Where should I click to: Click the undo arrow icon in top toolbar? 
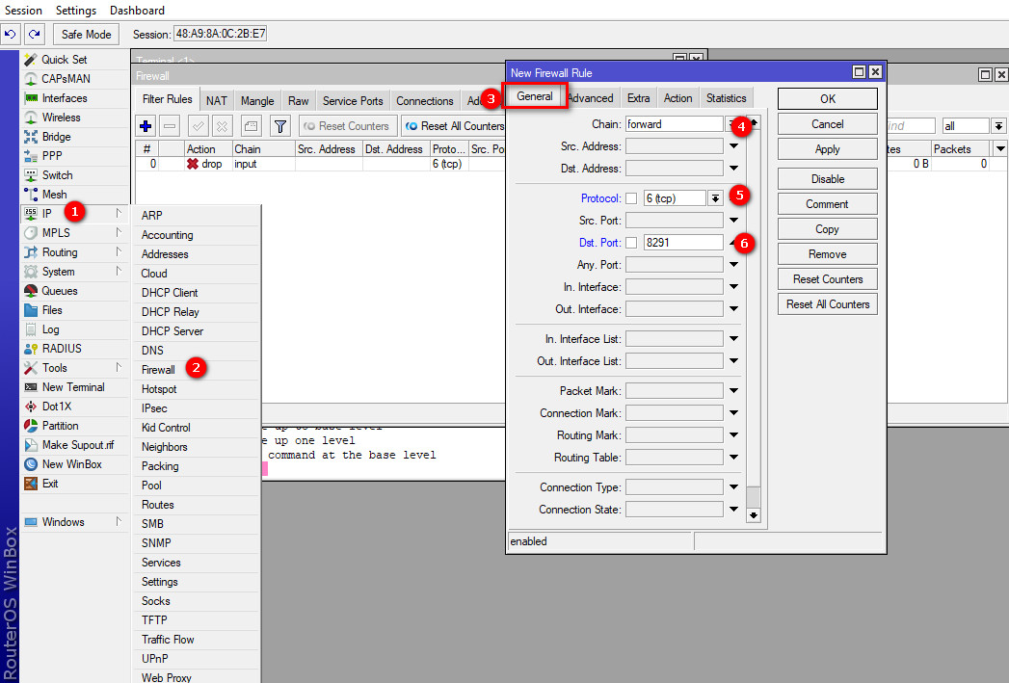click(x=11, y=35)
